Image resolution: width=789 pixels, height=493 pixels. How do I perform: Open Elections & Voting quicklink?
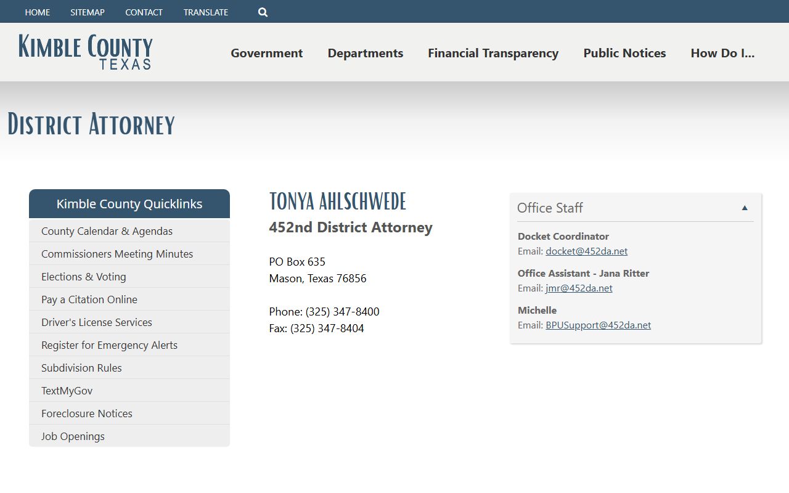tap(129, 277)
